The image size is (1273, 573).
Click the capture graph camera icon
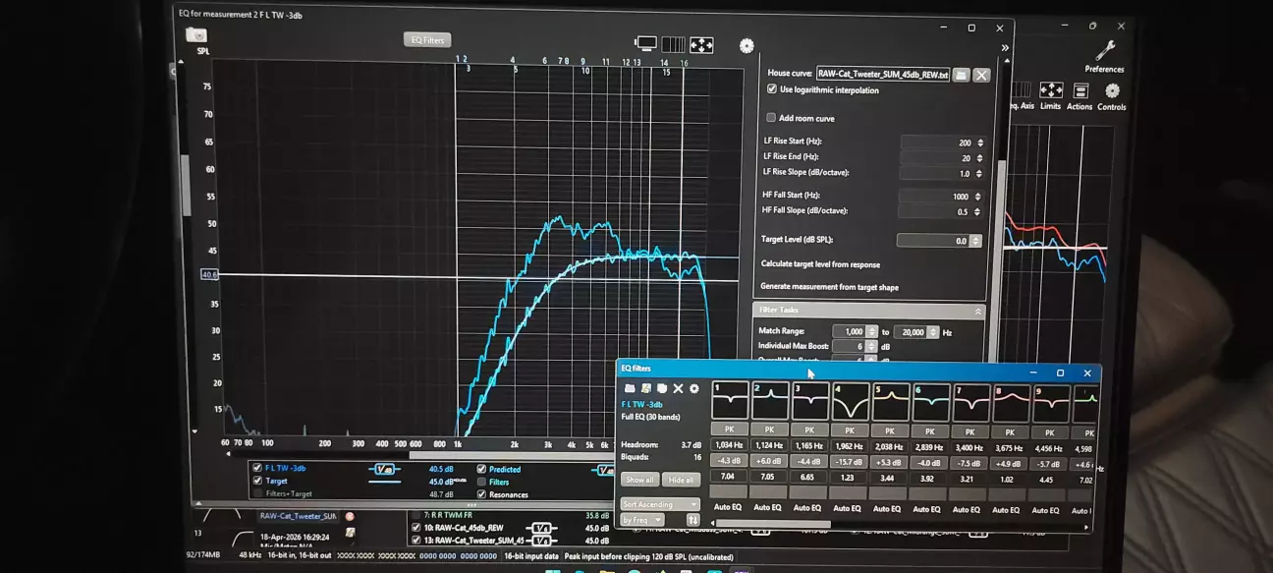coord(194,35)
